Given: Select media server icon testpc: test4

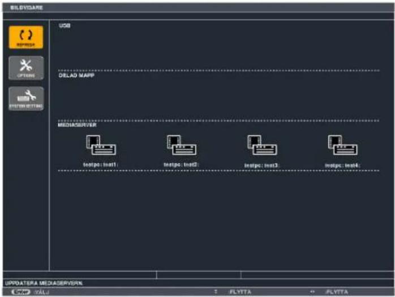Looking at the screenshot, I should (x=342, y=145).
